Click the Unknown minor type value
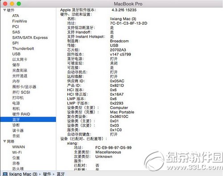This screenshot has height=176, width=223. (x=104, y=157)
